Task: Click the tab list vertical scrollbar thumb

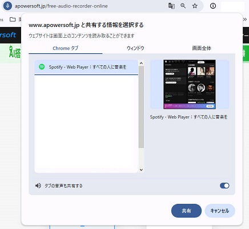Action: pos(141,107)
